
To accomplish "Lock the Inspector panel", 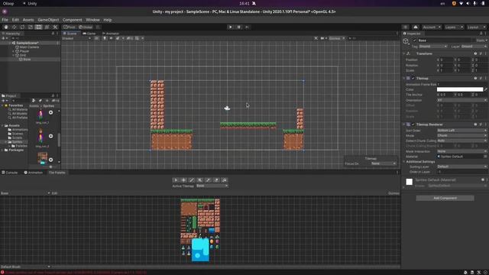I will tap(481, 34).
